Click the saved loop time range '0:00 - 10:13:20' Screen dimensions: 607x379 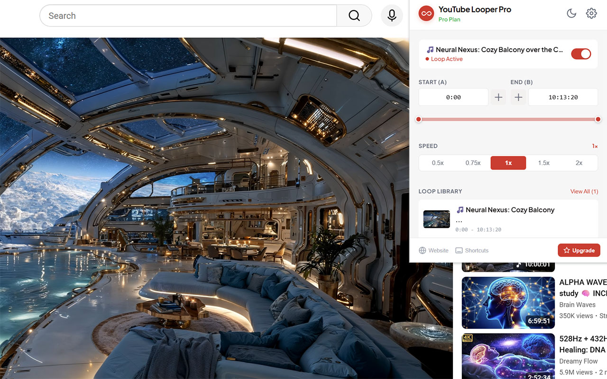pos(478,230)
